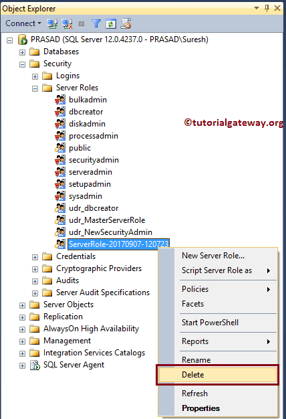Click the diskadmin role icon
Image resolution: width=286 pixels, height=419 pixels.
(x=60, y=124)
